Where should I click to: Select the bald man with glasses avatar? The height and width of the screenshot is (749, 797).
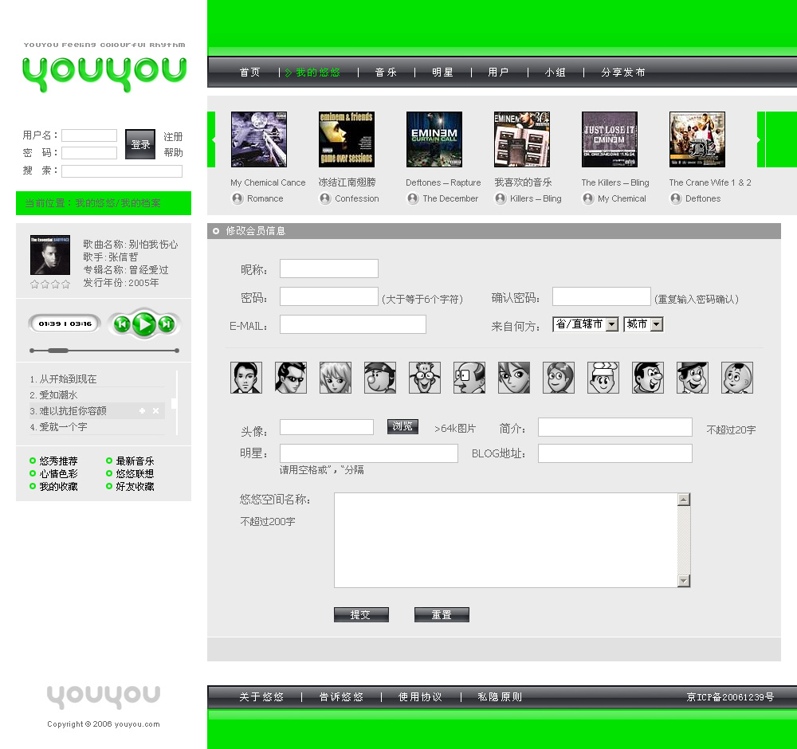[x=469, y=378]
